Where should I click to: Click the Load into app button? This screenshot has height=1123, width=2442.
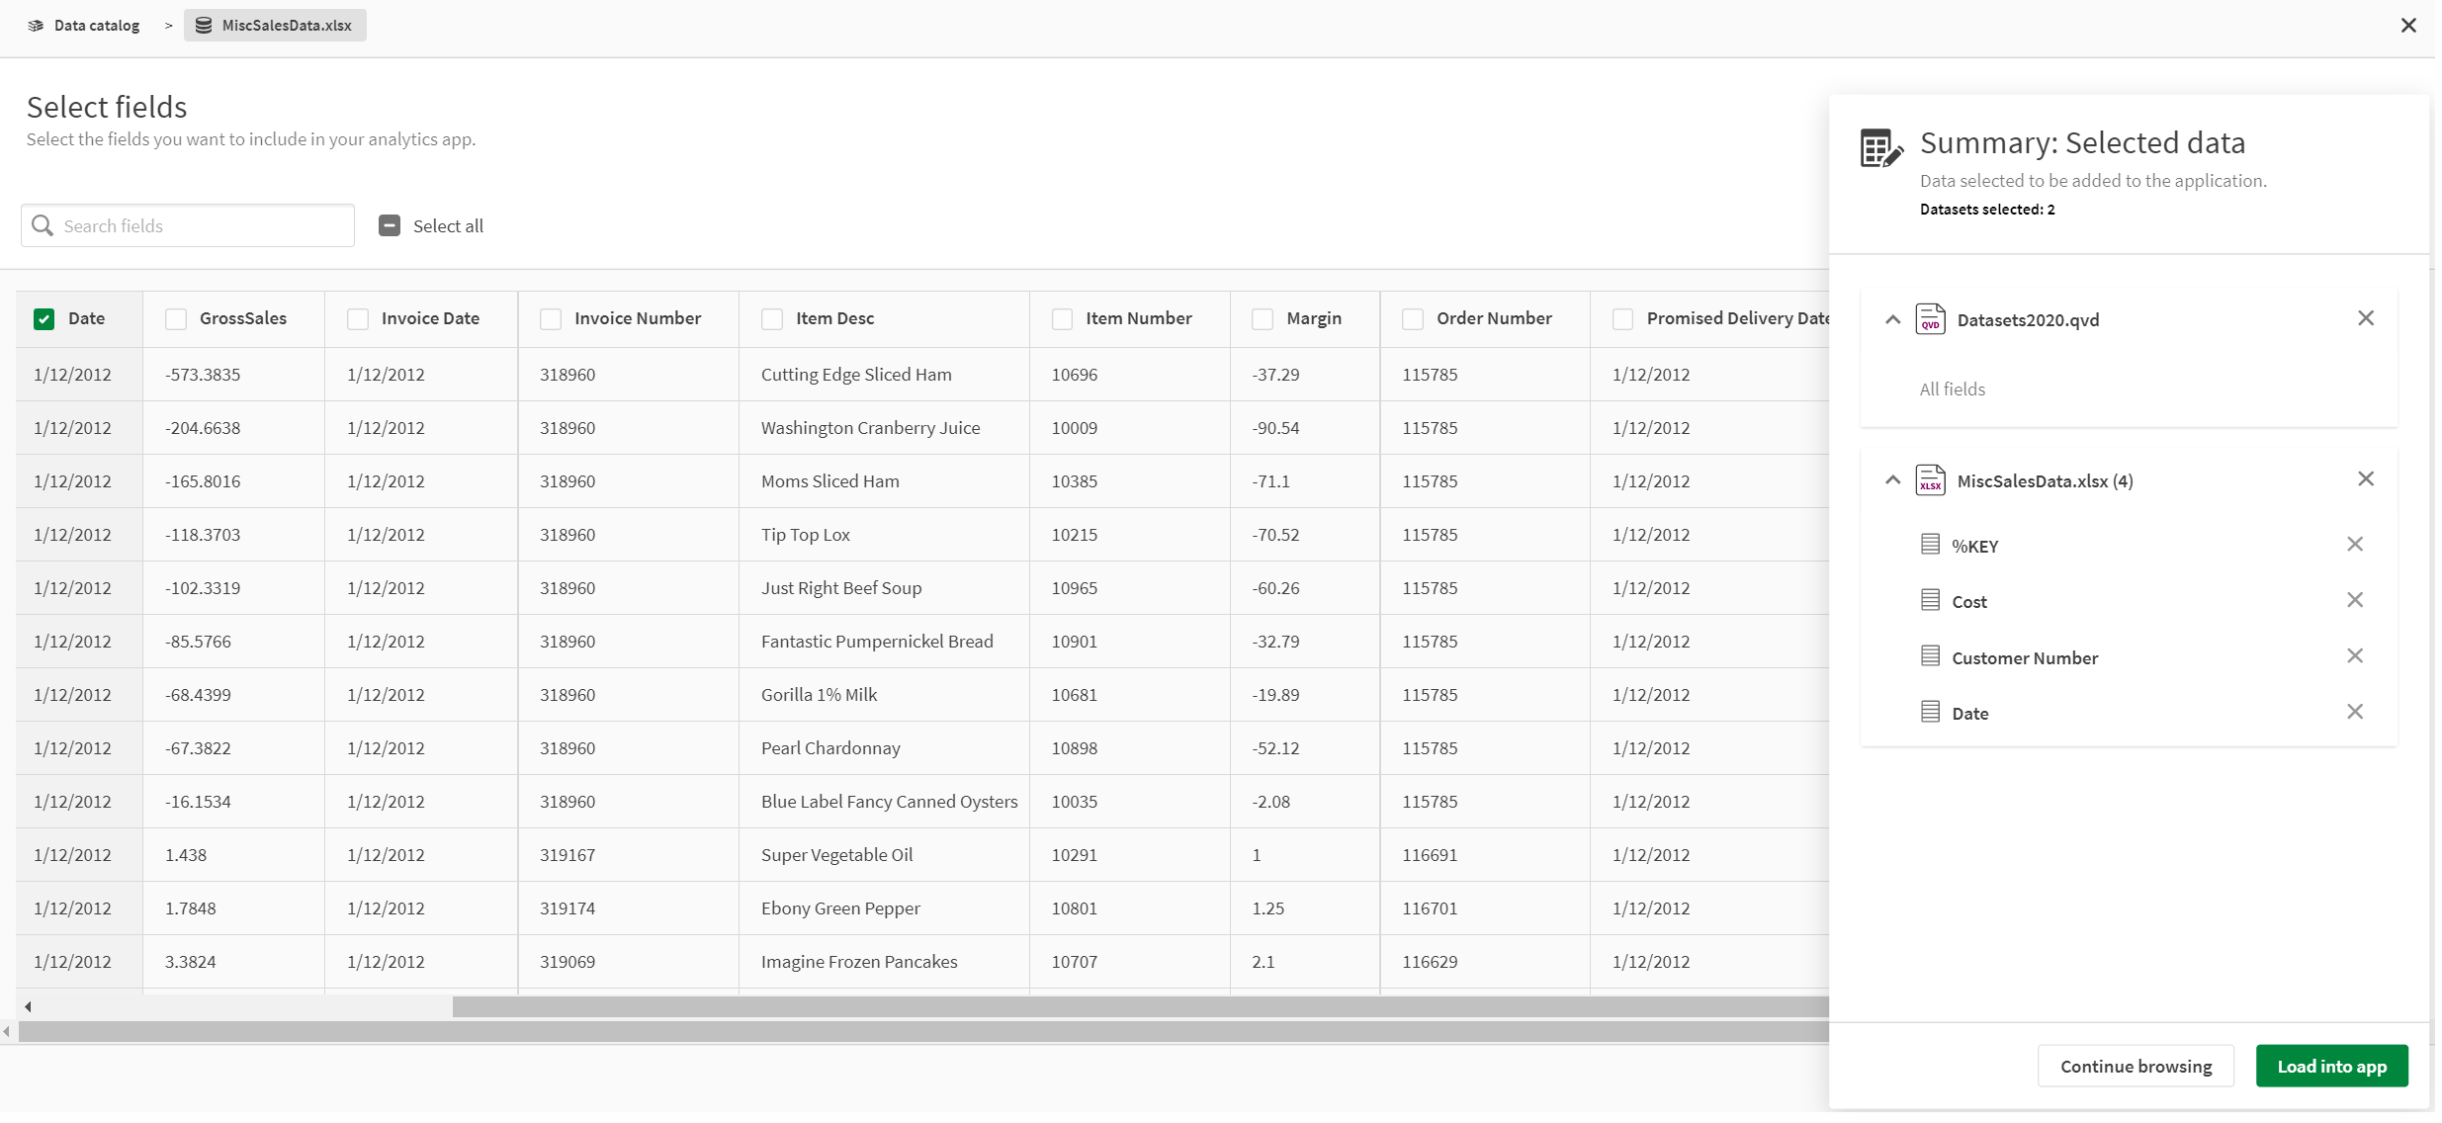click(x=2331, y=1067)
